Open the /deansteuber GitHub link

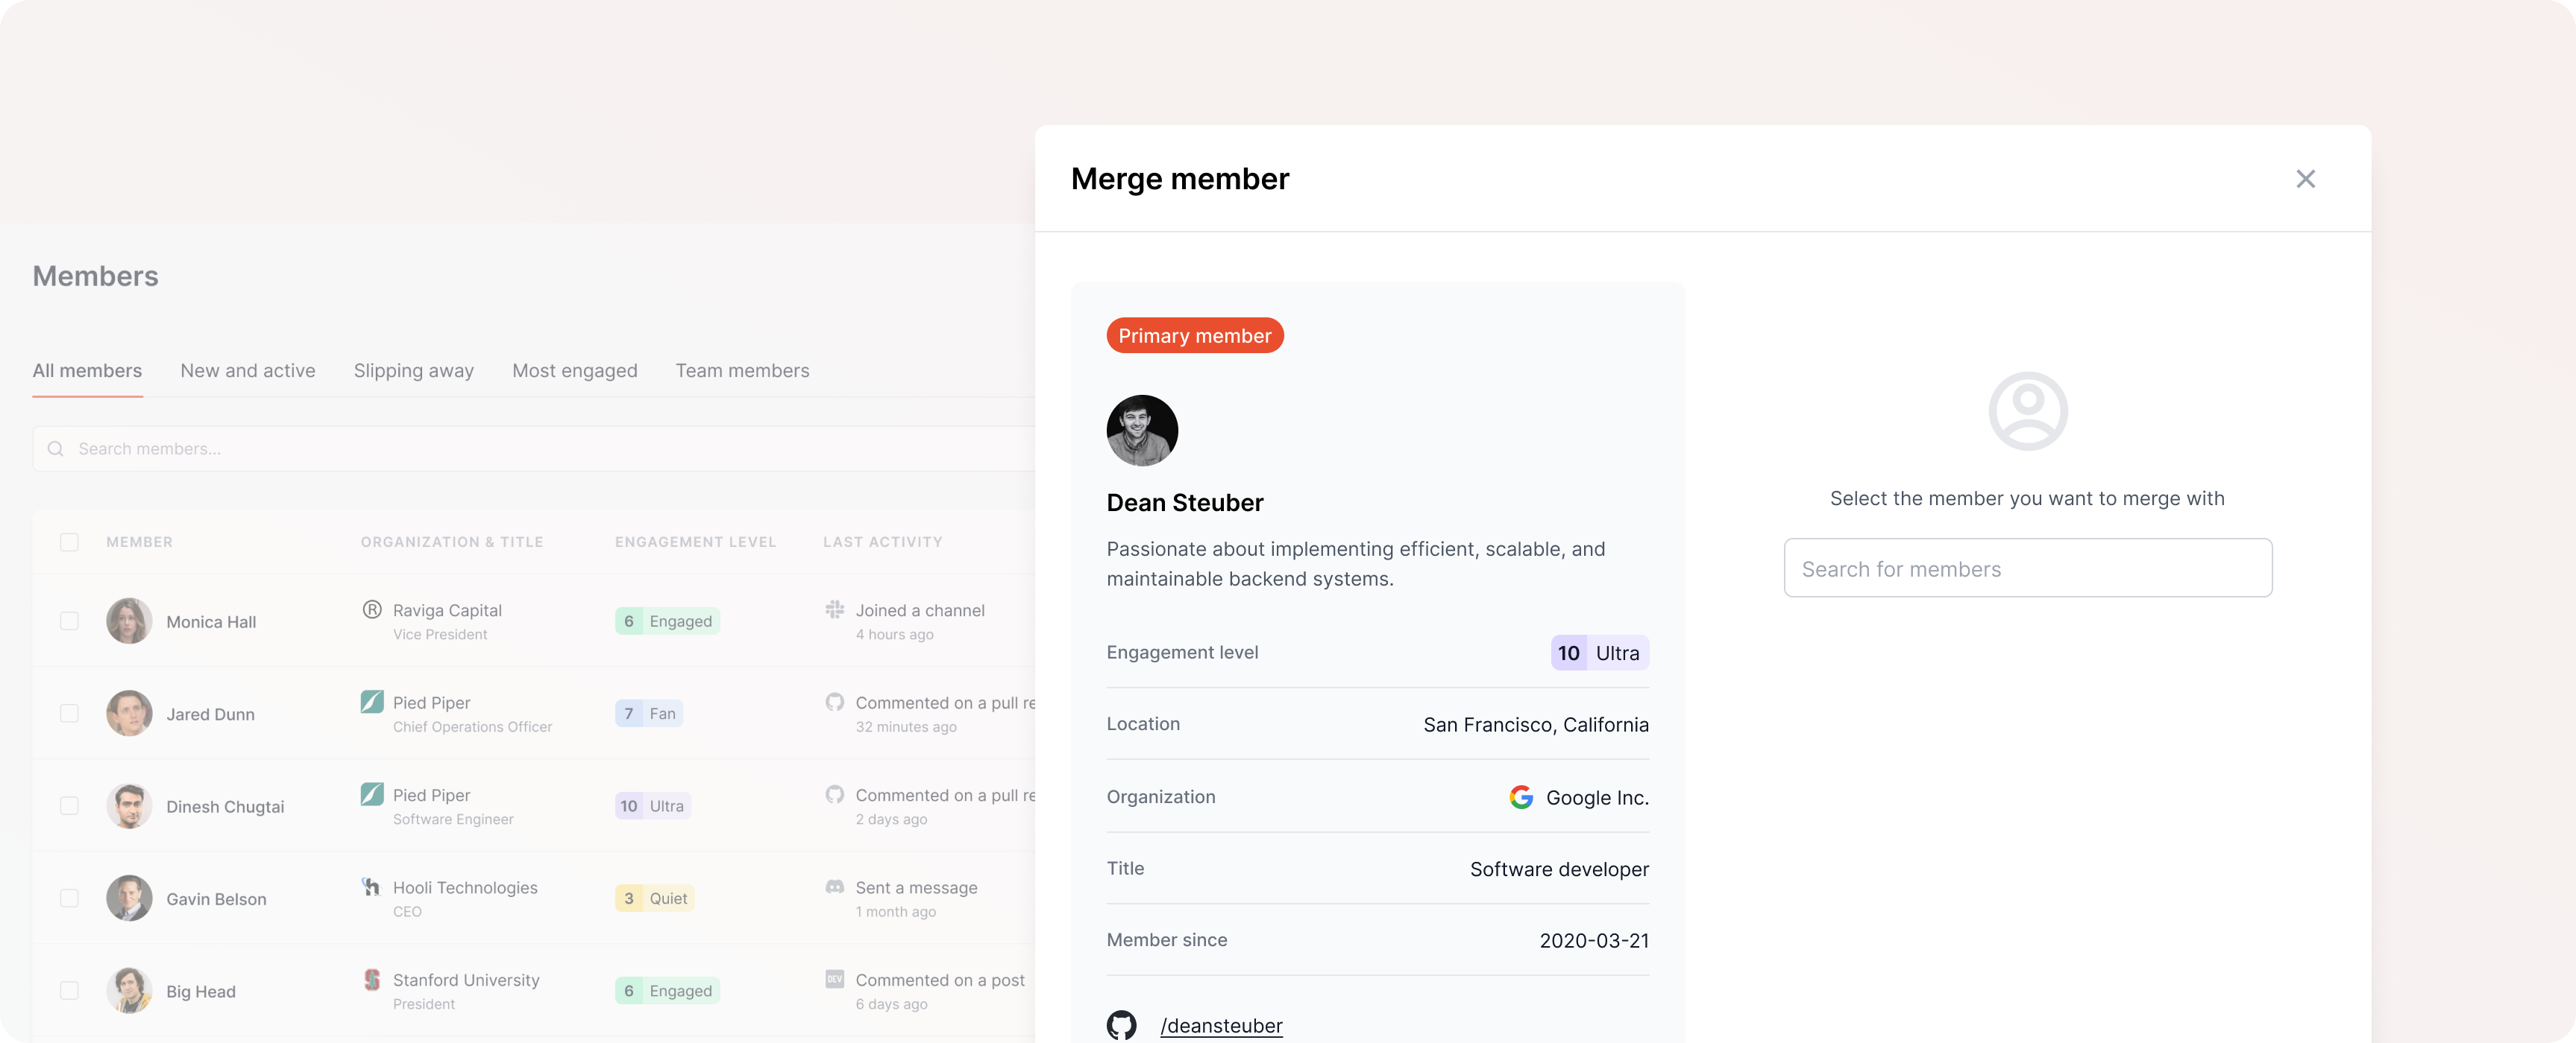click(1221, 1025)
